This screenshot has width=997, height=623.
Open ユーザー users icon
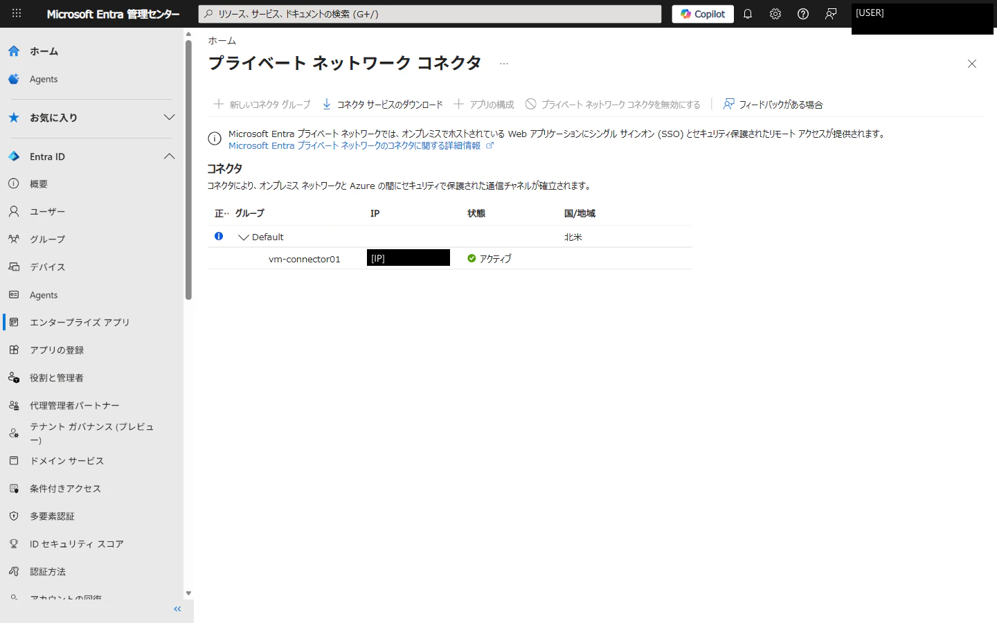[14, 211]
